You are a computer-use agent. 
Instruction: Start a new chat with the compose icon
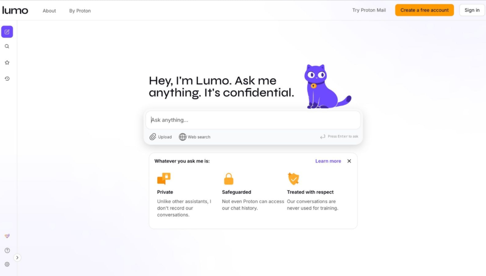coord(7,31)
